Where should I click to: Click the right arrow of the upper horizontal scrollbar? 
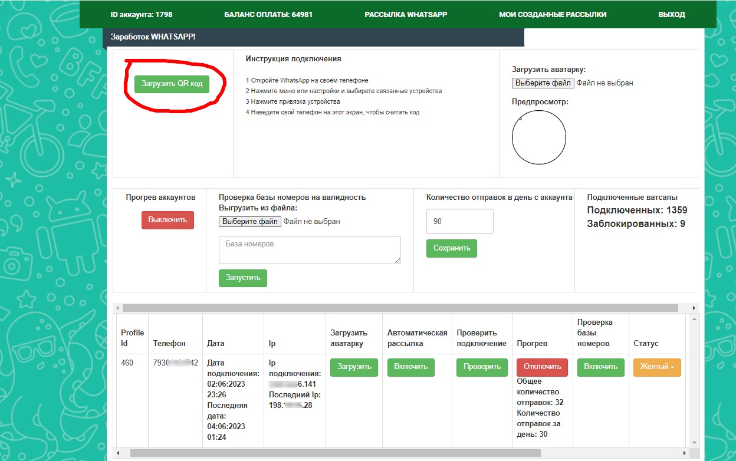[694, 308]
